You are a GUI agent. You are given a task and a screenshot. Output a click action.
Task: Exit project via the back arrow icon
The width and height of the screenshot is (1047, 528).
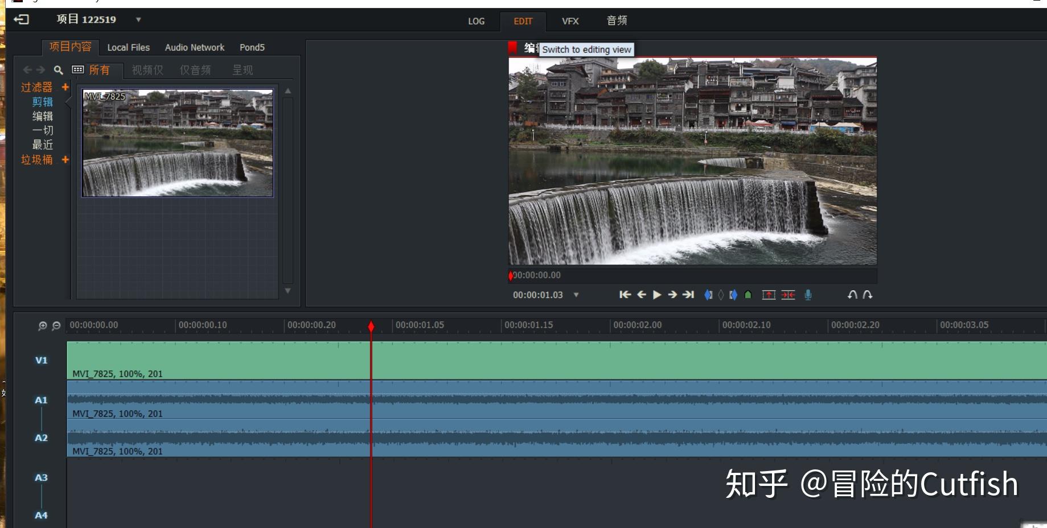21,19
